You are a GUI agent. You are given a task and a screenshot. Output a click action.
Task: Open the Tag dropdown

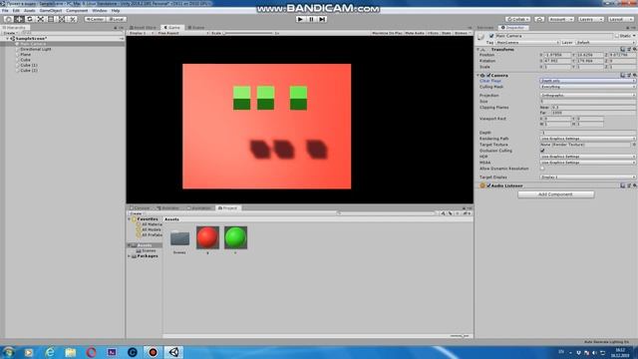[x=527, y=42]
